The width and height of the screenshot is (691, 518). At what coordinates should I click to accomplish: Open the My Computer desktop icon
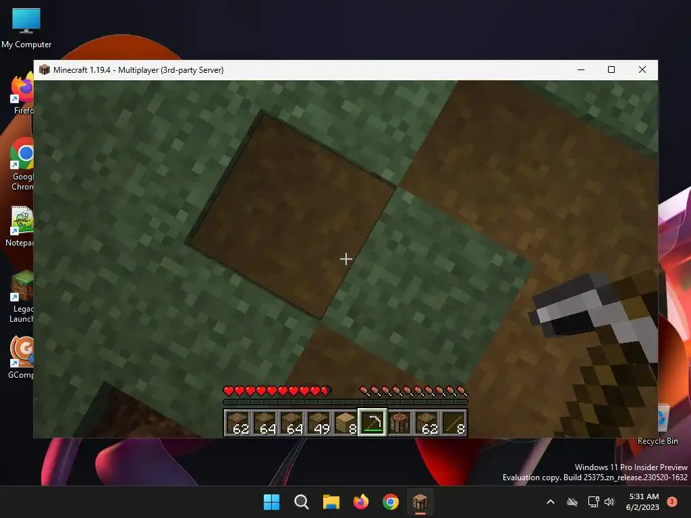[26, 28]
